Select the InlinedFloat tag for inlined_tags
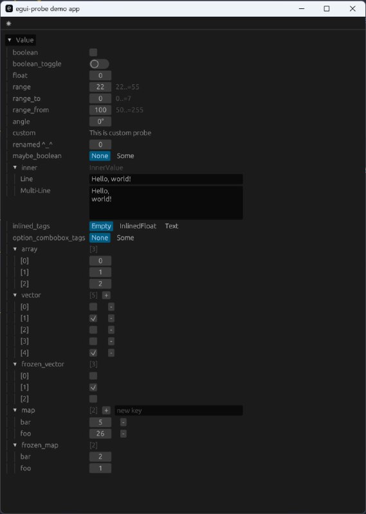This screenshot has height=514, width=366. pos(138,226)
